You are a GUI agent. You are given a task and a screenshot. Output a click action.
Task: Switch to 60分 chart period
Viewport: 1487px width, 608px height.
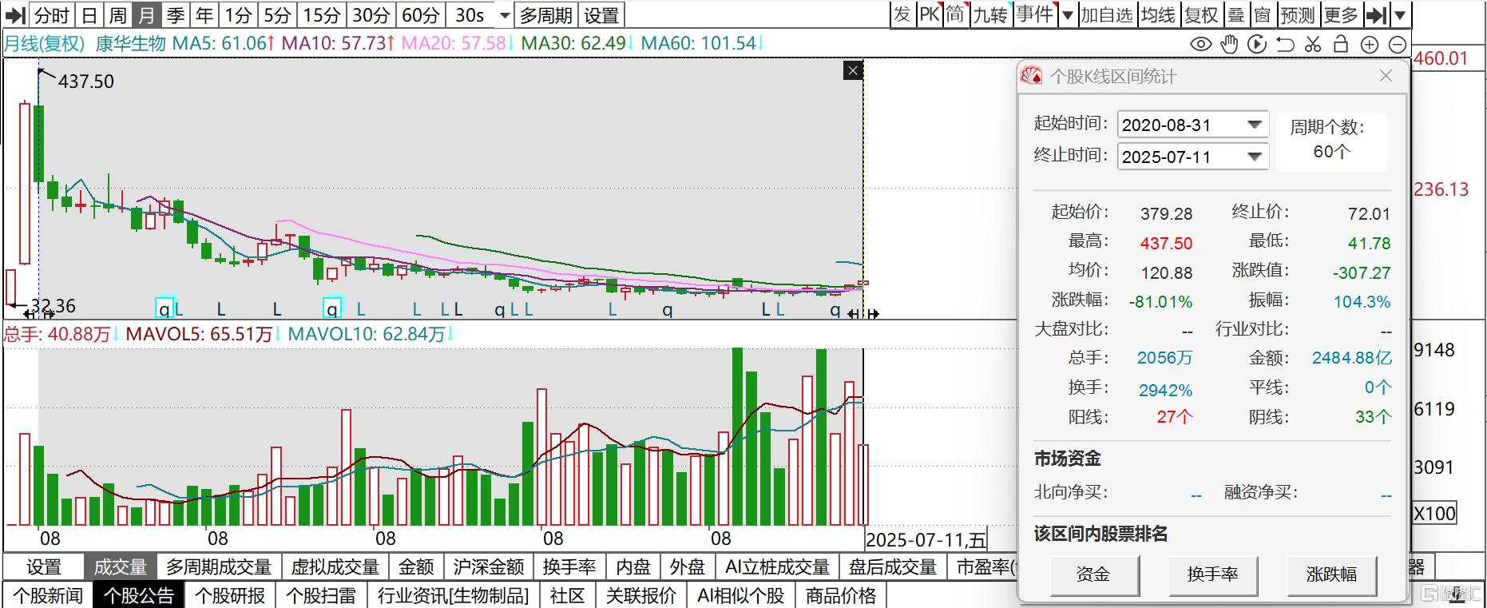click(421, 15)
